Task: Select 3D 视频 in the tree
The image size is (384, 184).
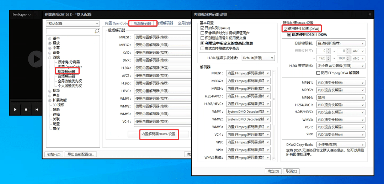Action: point(59,105)
